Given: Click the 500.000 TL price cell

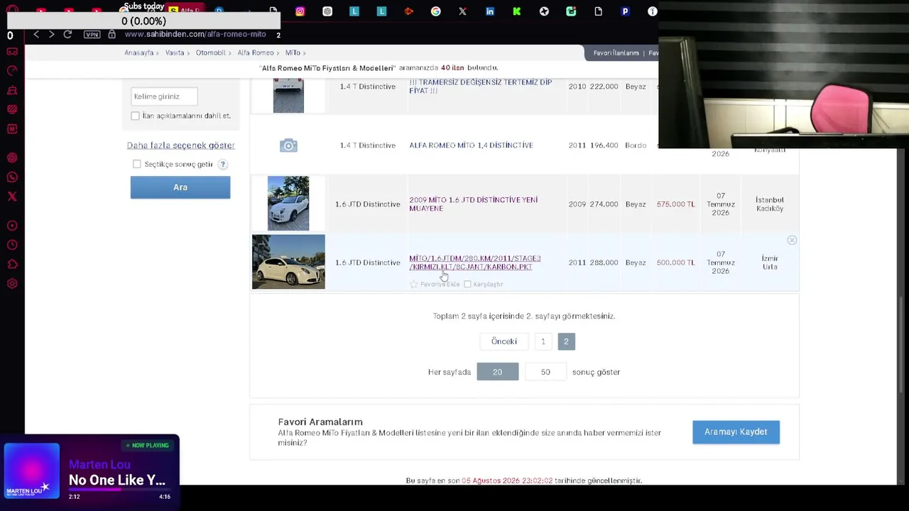Looking at the screenshot, I should (675, 263).
